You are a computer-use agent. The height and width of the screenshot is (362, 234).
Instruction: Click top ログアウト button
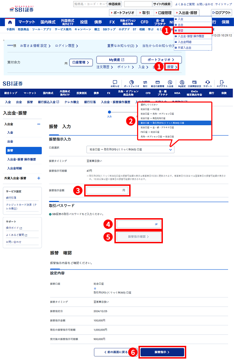[x=221, y=13]
